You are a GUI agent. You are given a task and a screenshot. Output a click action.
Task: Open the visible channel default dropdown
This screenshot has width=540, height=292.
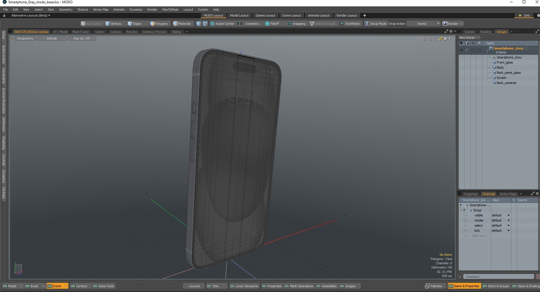click(x=501, y=215)
